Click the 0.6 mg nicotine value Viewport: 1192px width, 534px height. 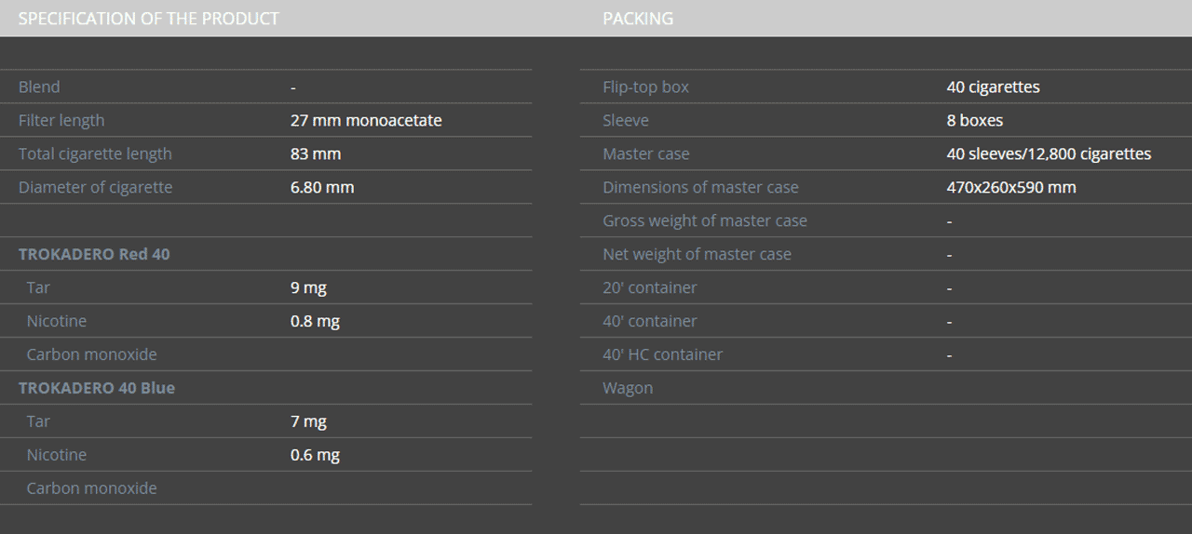tap(315, 456)
